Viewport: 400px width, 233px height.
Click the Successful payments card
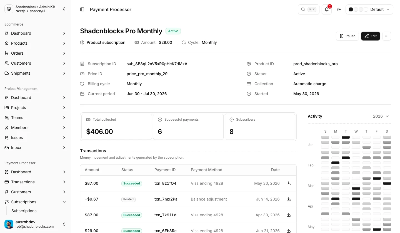pos(188,127)
